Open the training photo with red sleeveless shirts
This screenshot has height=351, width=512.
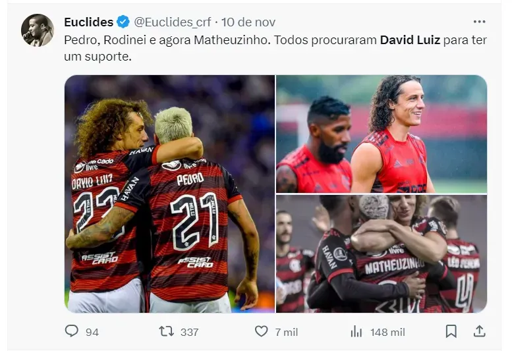click(x=382, y=134)
